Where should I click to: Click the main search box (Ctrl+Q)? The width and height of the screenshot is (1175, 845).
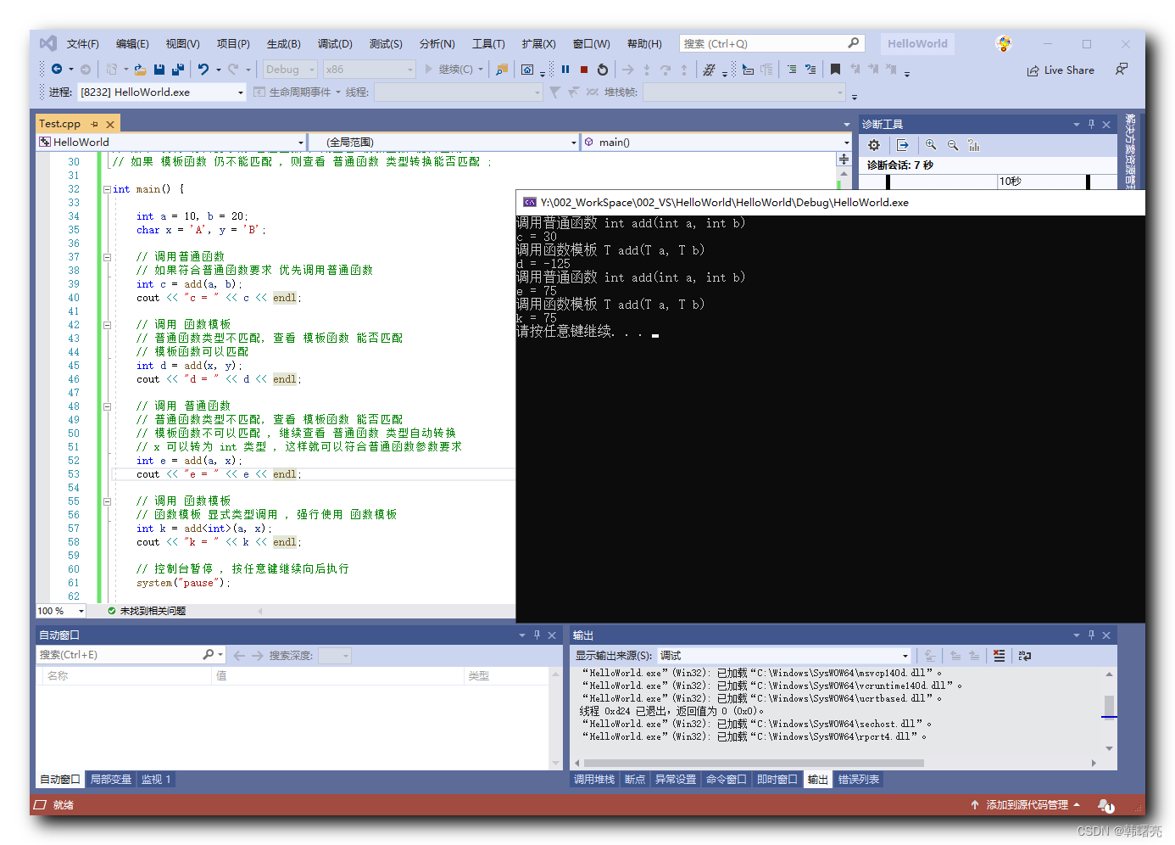click(x=771, y=44)
